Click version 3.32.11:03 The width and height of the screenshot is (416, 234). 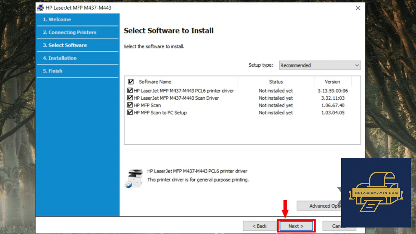[x=333, y=98]
